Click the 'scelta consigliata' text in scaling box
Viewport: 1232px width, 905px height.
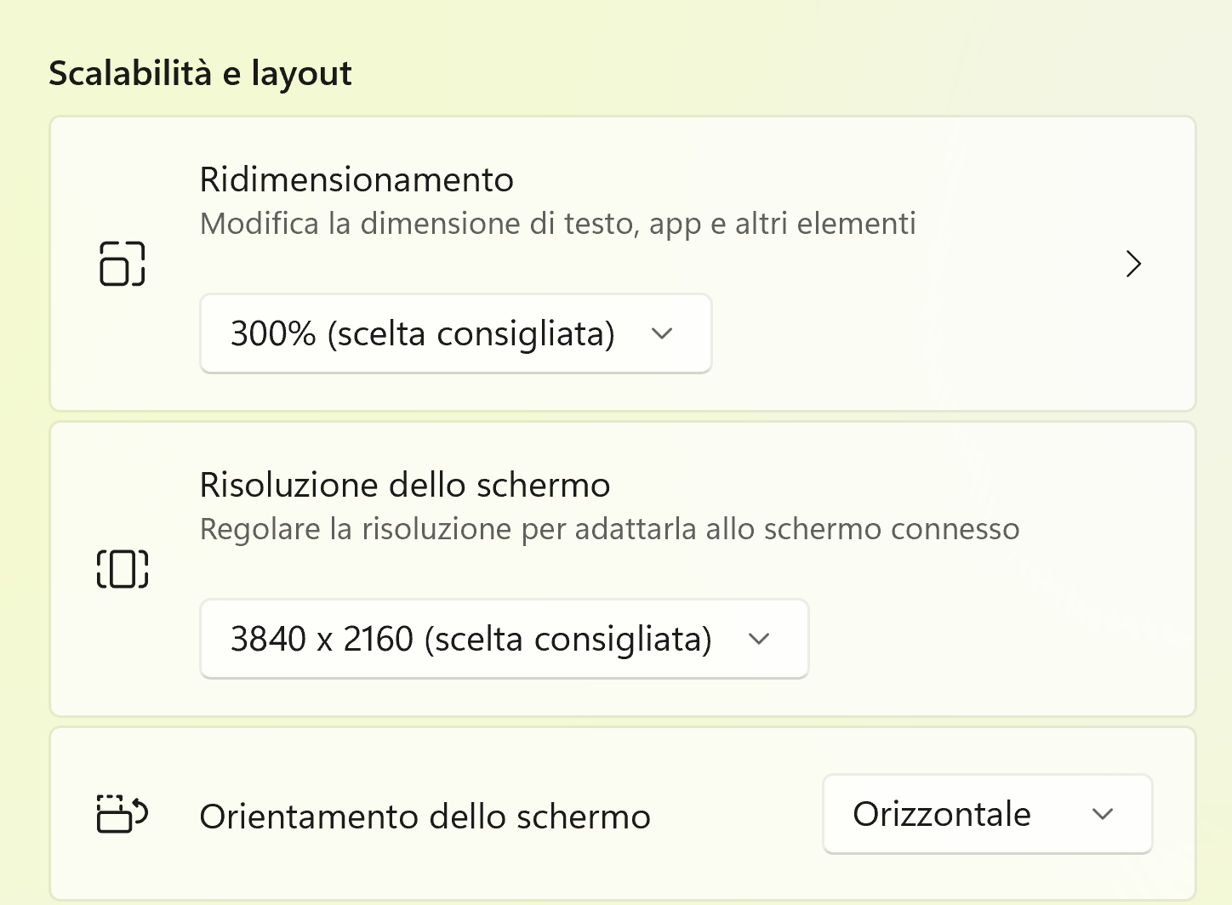[x=471, y=334]
